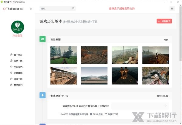Click the cloud upload icon beside 发布存档
This screenshot has width=182, height=125.
point(11,67)
